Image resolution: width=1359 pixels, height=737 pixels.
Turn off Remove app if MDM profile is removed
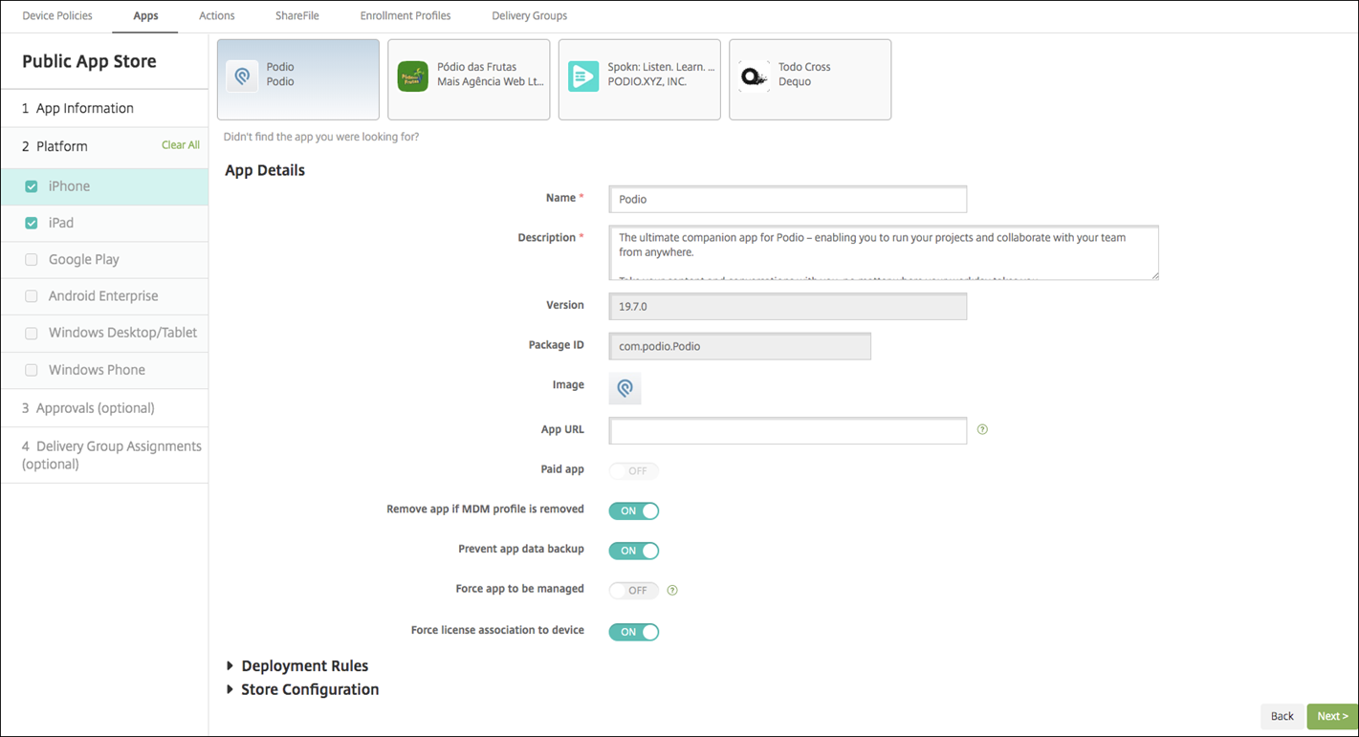(634, 510)
